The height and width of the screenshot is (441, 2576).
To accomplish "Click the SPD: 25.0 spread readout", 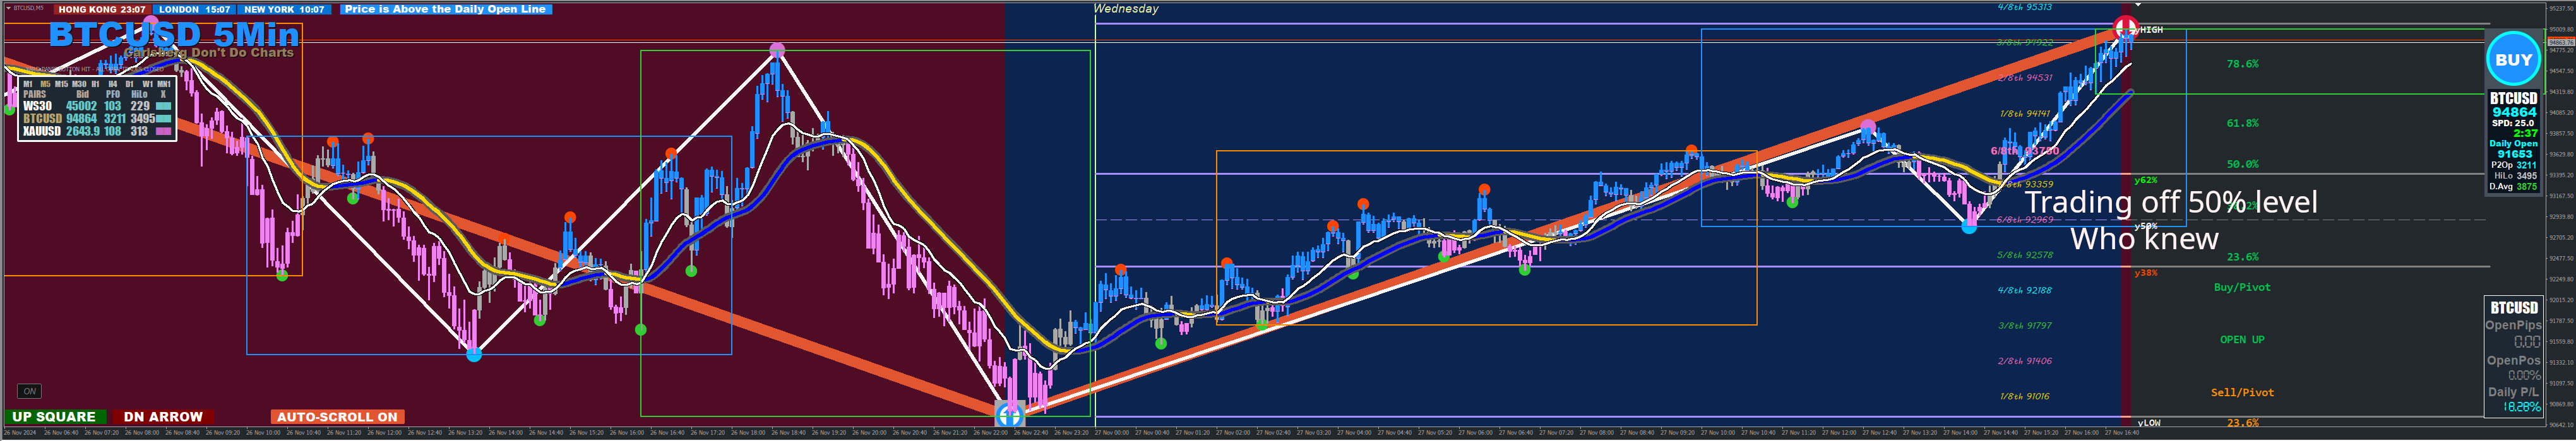I will point(2513,123).
